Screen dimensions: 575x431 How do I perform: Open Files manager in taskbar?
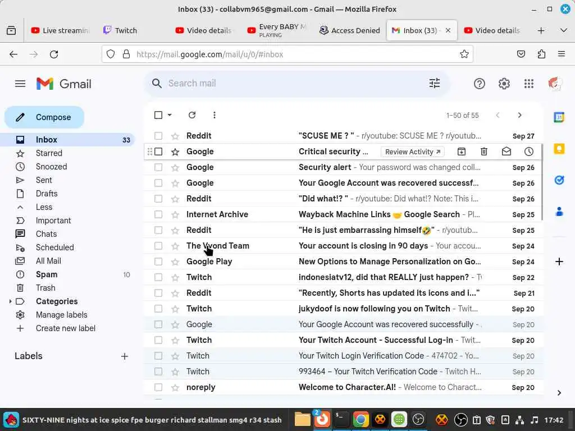coord(302,419)
